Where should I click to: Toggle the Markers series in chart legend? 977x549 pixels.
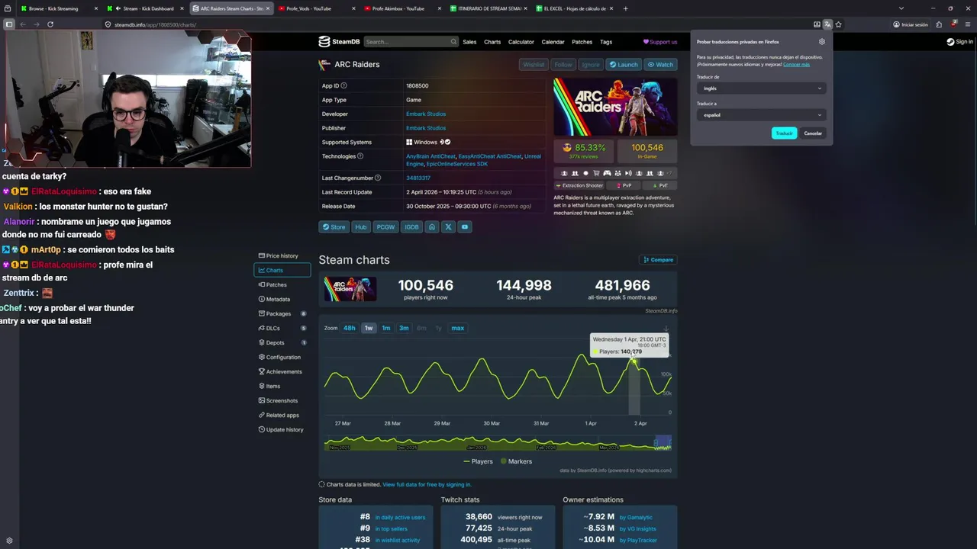[x=516, y=461]
